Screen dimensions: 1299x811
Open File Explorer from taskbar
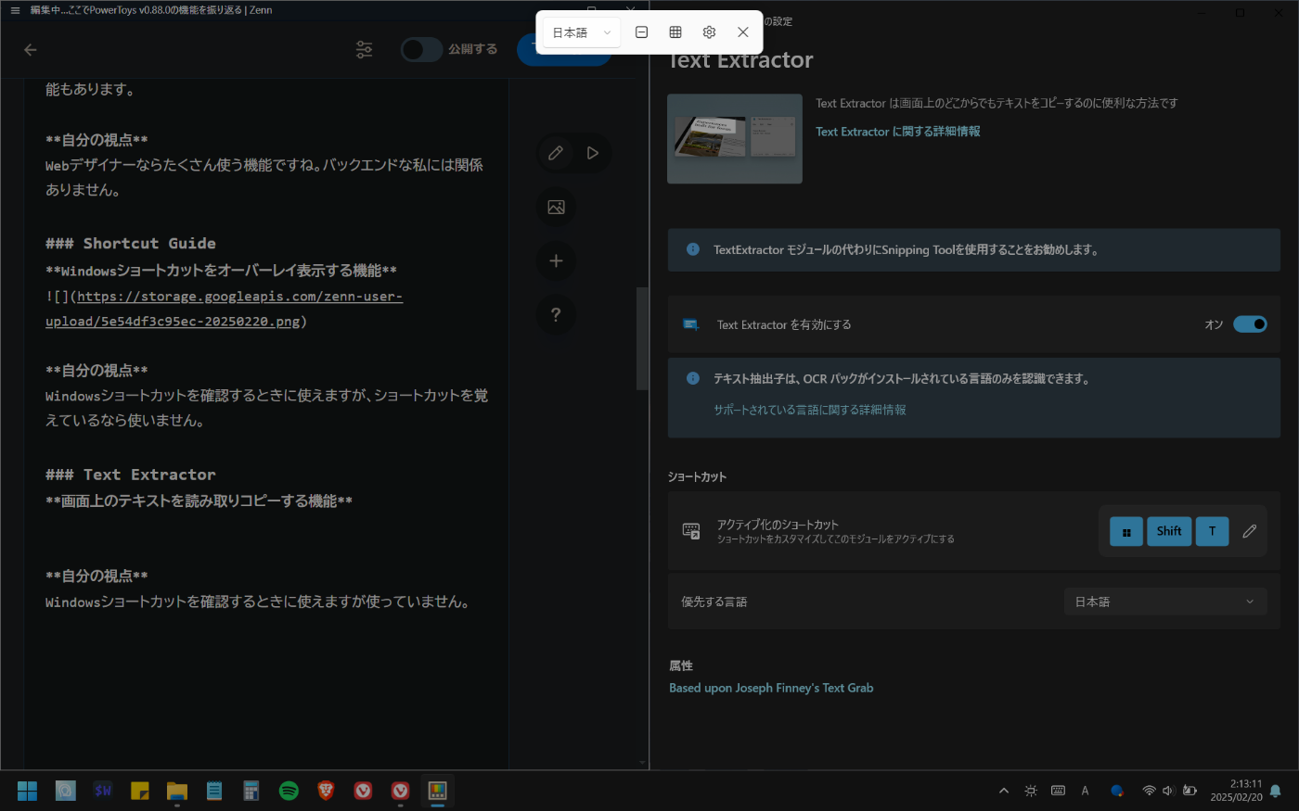[177, 791]
